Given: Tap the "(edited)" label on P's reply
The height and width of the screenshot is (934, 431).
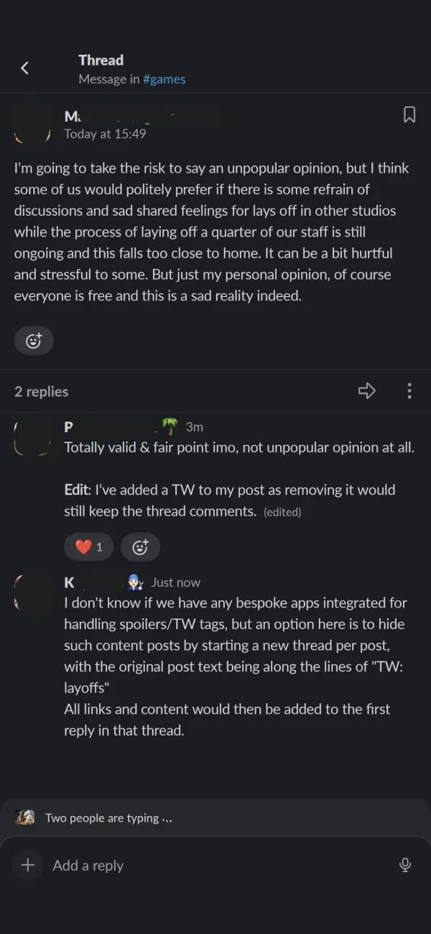Looking at the screenshot, I should point(282,513).
